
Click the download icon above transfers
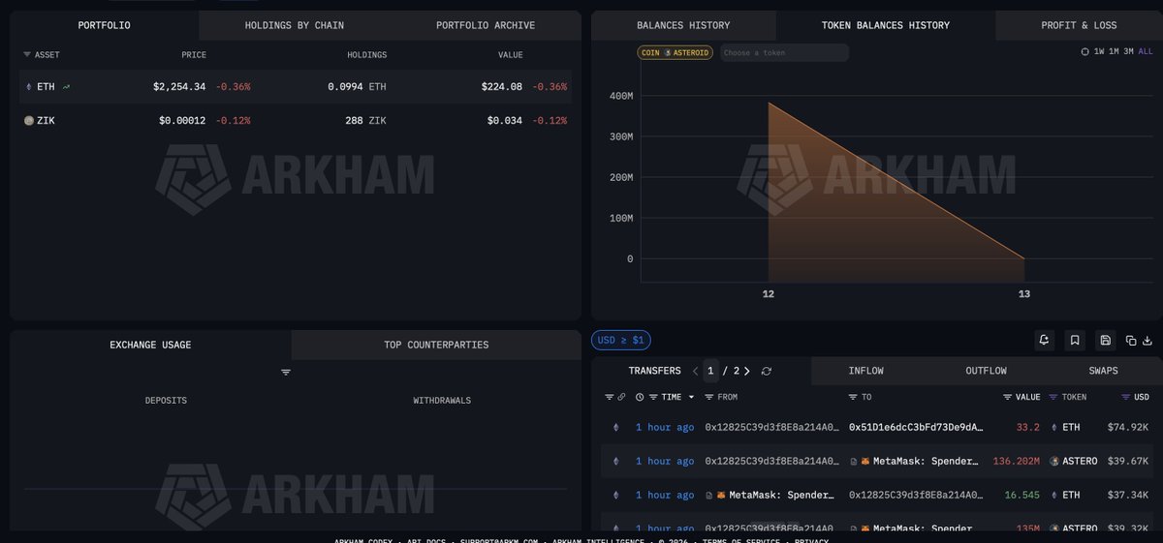point(1147,341)
